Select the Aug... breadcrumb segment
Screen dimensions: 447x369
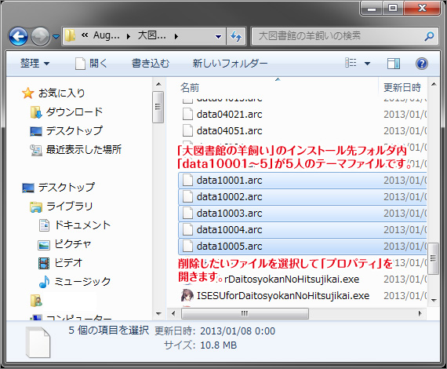[107, 35]
